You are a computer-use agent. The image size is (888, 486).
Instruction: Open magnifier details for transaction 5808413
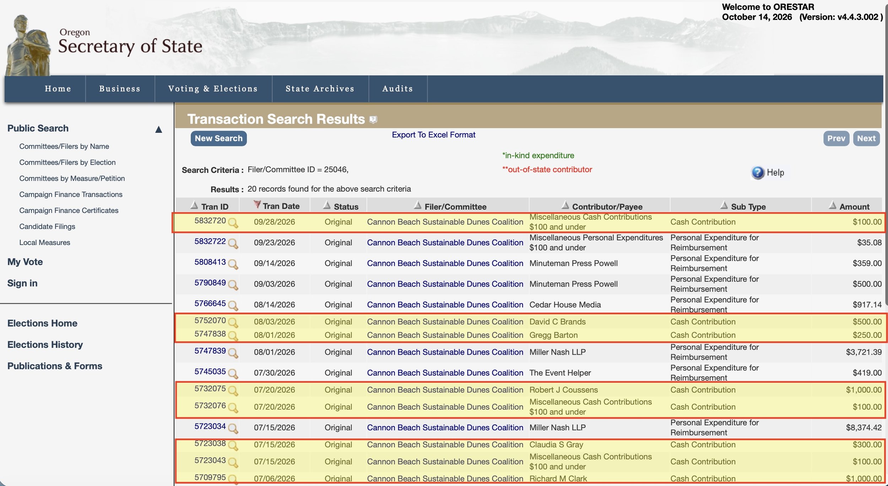pyautogui.click(x=233, y=264)
